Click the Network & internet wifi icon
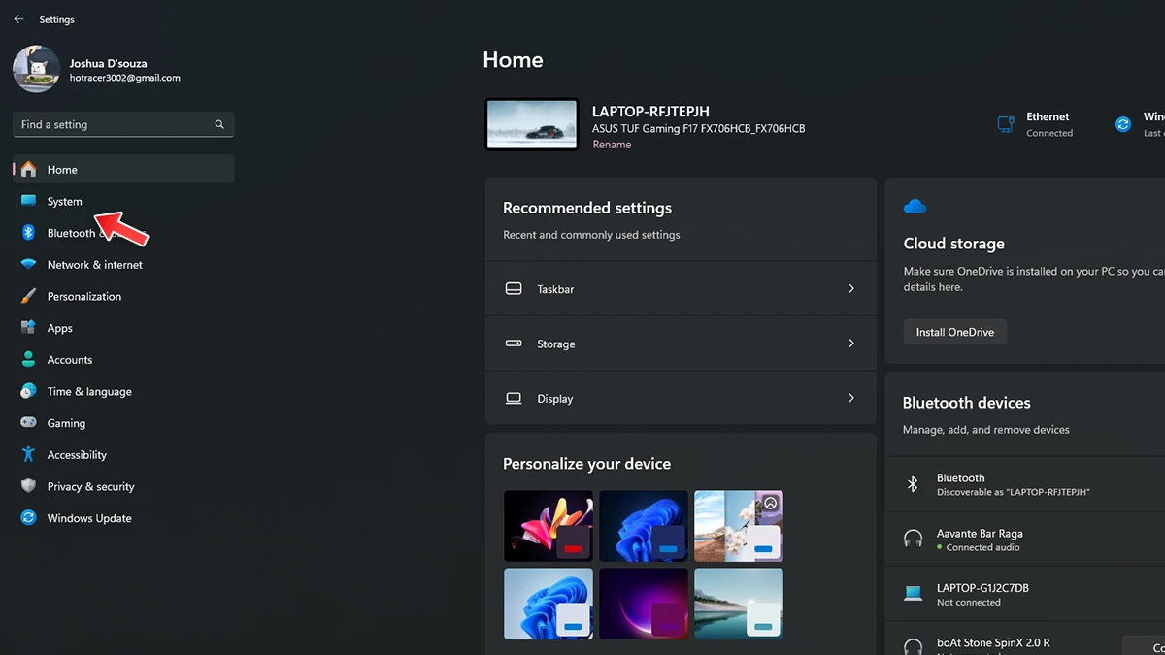The width and height of the screenshot is (1165, 655). click(x=28, y=265)
